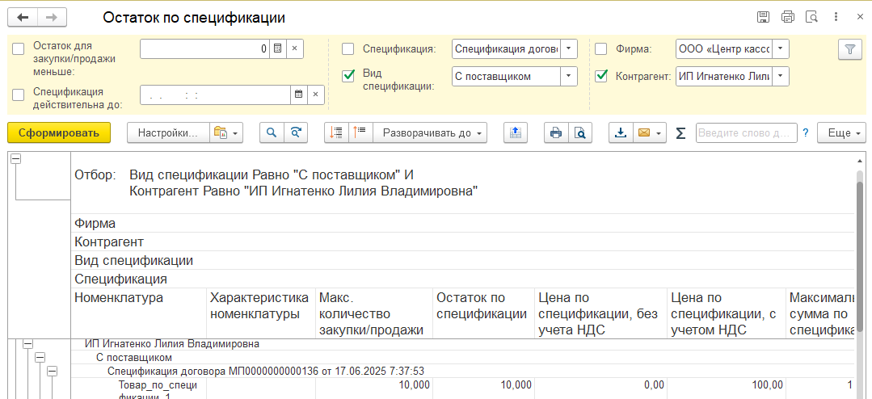The height and width of the screenshot is (399, 872).
Task: Tick the Фирма filter checkbox
Action: click(601, 49)
